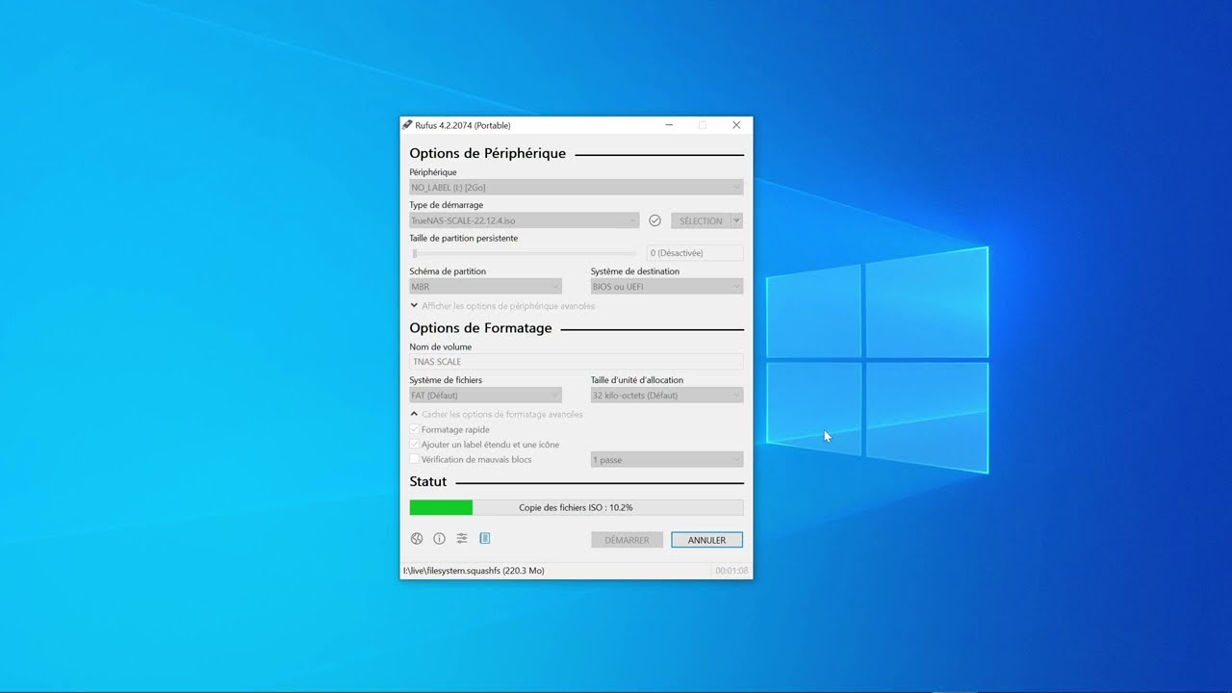Expand Afficher les options de périphérique avancées
1232x693 pixels.
click(502, 306)
